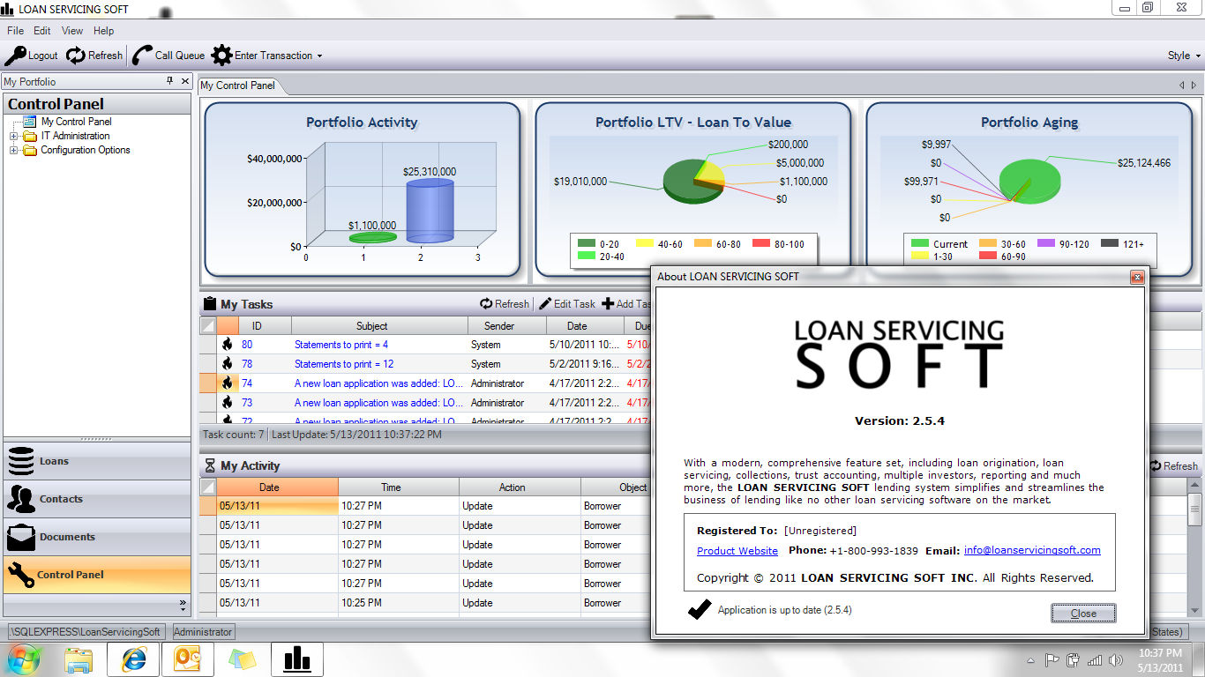The image size is (1205, 677).
Task: Pin the My Portfolio panel with the pushpin
Action: (170, 81)
